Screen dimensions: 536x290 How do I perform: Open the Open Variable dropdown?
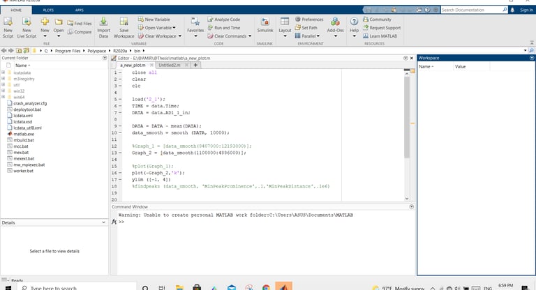tap(174, 28)
